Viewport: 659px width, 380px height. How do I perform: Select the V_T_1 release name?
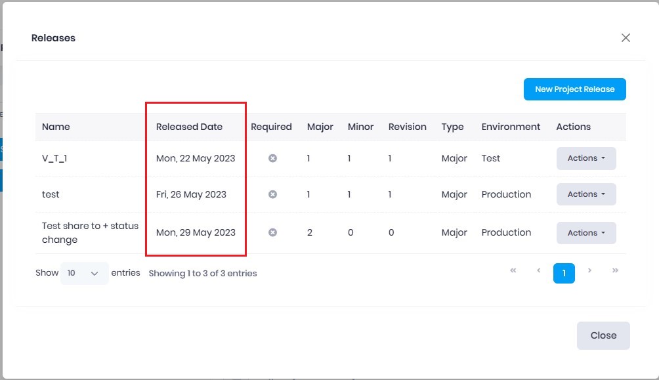coord(56,158)
